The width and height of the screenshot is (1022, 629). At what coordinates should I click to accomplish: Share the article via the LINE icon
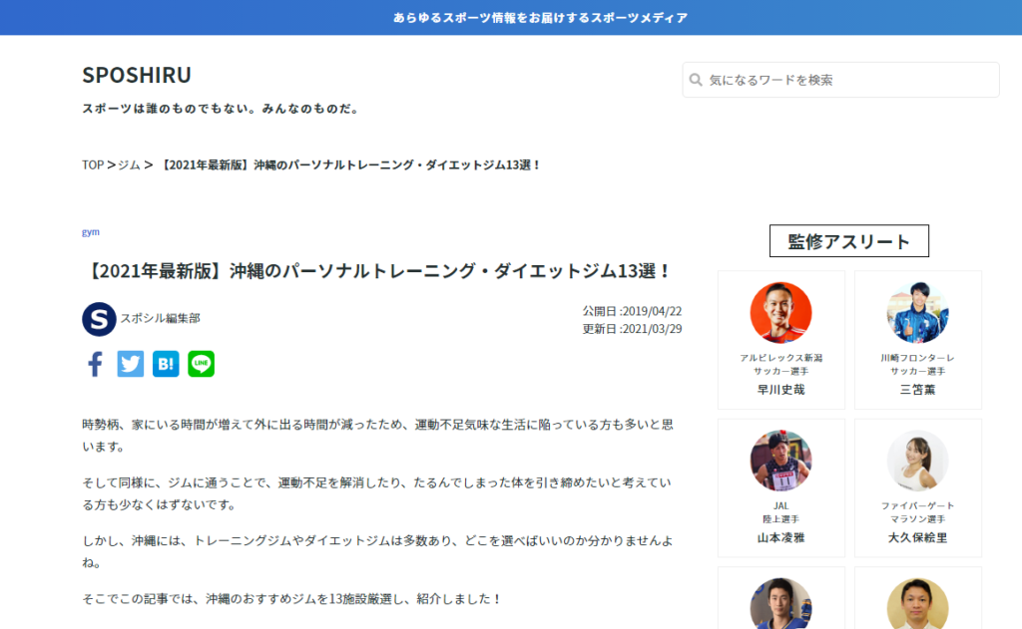coord(201,364)
